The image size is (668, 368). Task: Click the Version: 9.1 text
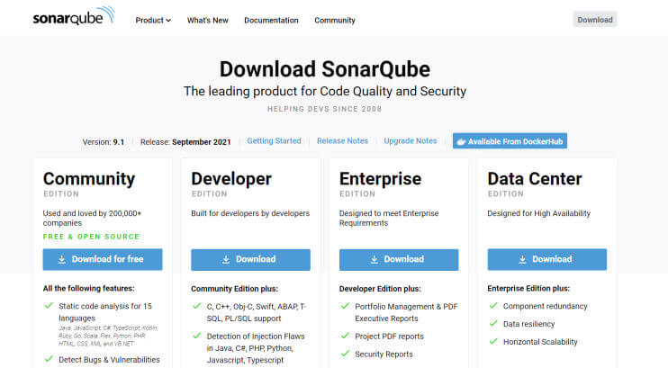coord(104,142)
